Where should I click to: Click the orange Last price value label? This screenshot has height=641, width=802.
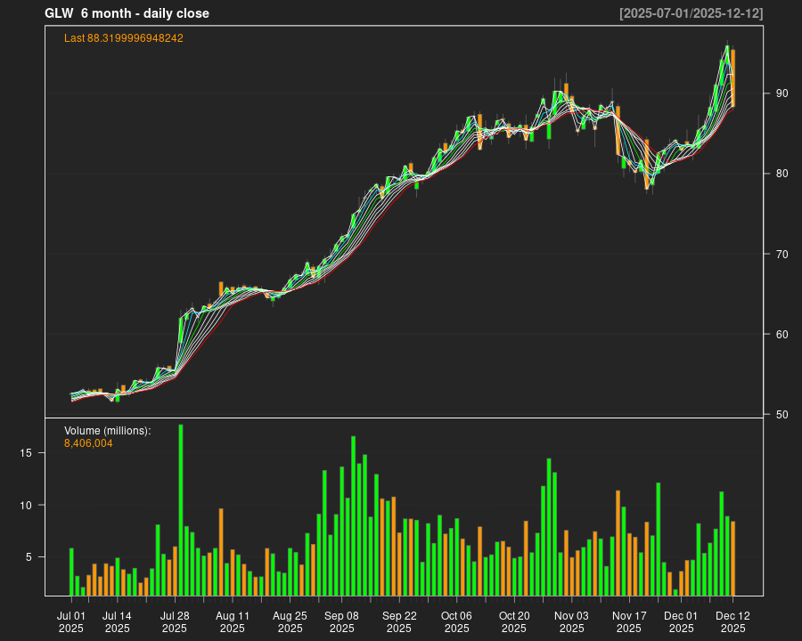124,38
